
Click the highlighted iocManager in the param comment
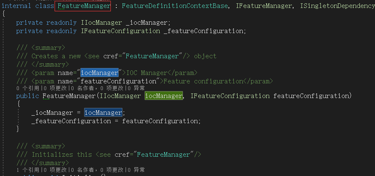(100, 73)
